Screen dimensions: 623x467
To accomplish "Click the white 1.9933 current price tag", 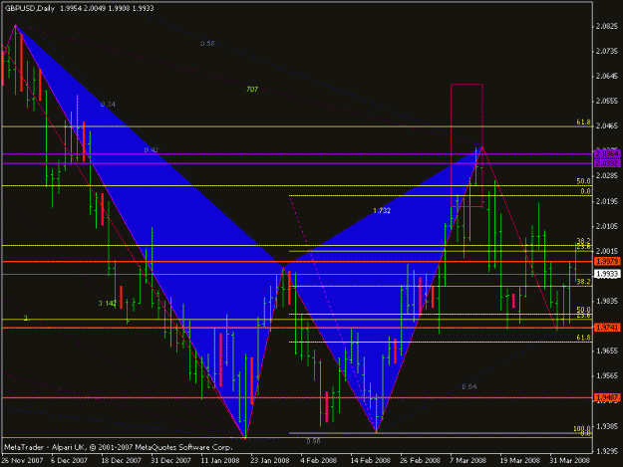I will pyautogui.click(x=607, y=274).
